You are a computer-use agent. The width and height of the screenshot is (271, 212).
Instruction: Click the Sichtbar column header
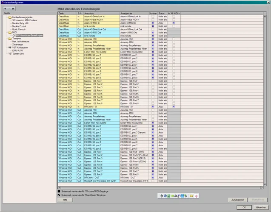point(153,13)
